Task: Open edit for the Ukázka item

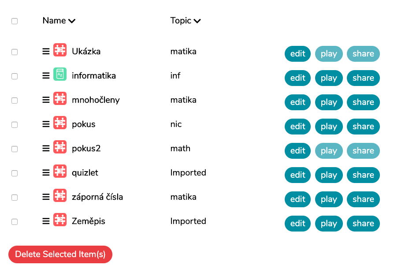Action: point(298,54)
